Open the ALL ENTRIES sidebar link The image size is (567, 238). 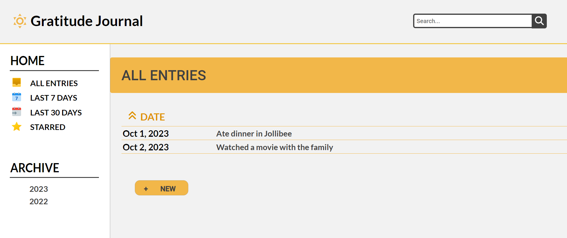click(54, 83)
